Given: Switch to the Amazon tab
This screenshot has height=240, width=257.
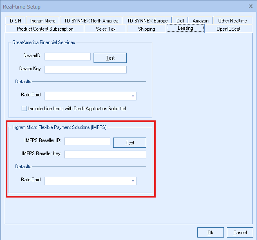Looking at the screenshot, I should pyautogui.click(x=201, y=21).
